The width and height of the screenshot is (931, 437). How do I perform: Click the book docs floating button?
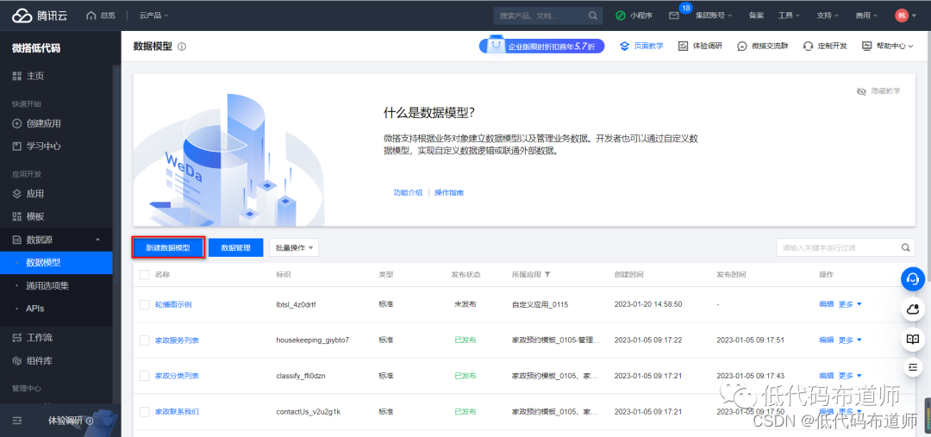coord(913,339)
